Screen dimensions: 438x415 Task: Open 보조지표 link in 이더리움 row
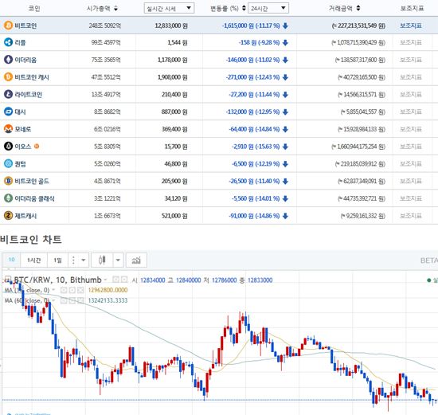(411, 60)
